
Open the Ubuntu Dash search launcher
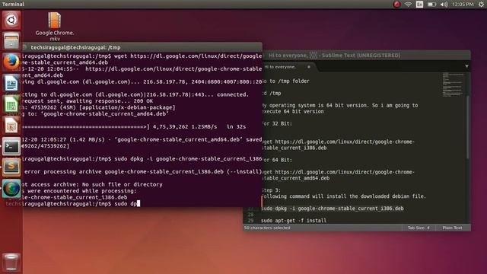[11, 21]
